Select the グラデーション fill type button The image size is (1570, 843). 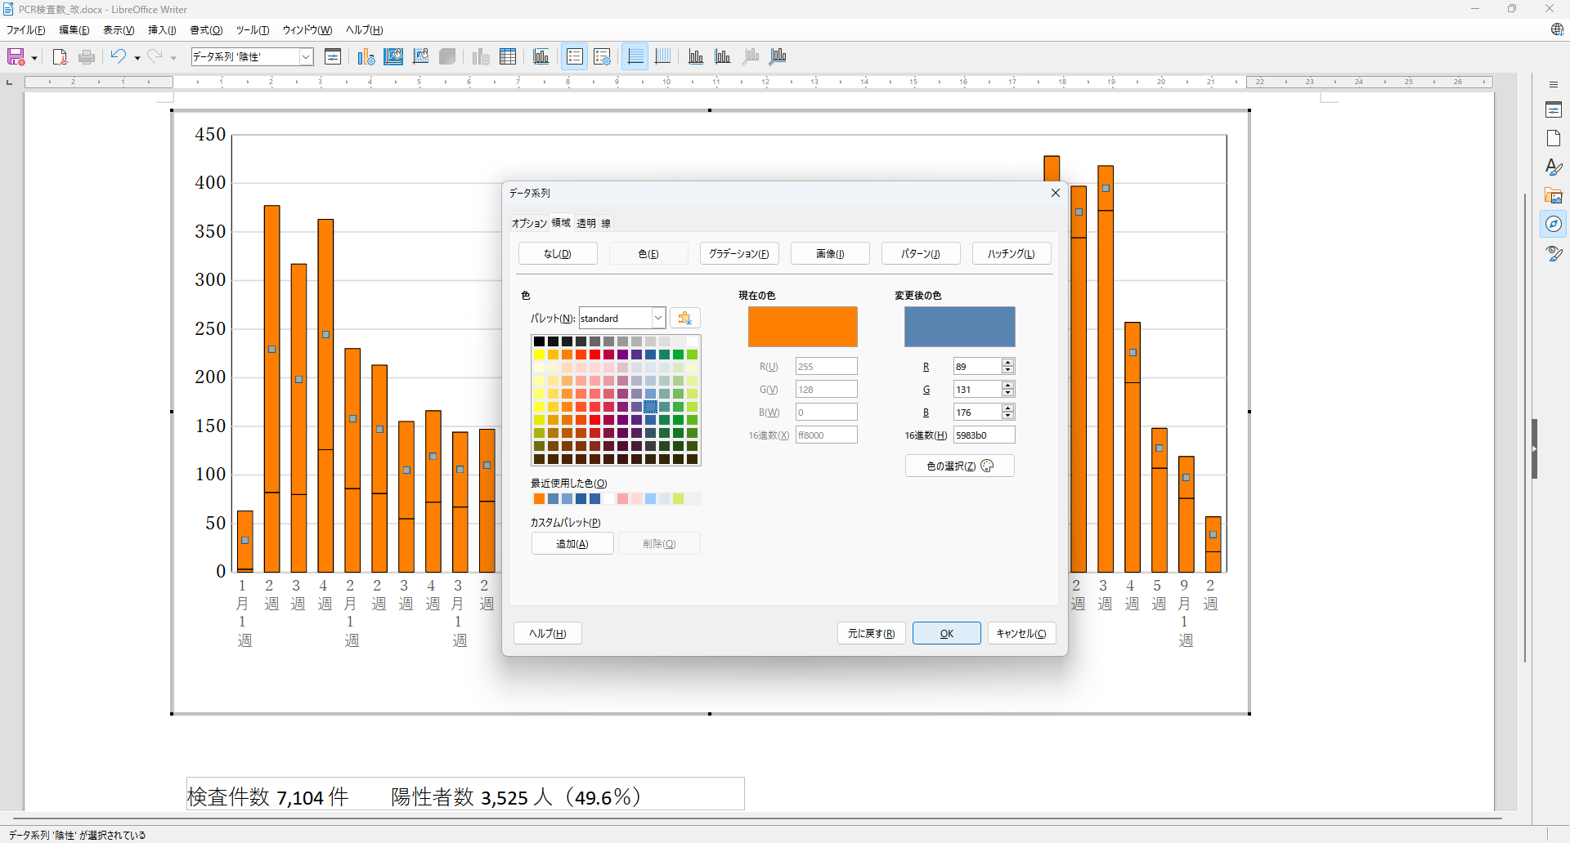(x=738, y=254)
